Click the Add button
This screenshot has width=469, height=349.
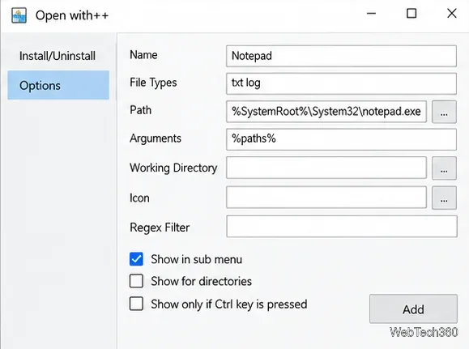coord(413,309)
